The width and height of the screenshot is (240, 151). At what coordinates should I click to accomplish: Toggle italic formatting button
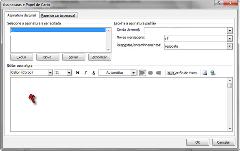(x=85, y=73)
